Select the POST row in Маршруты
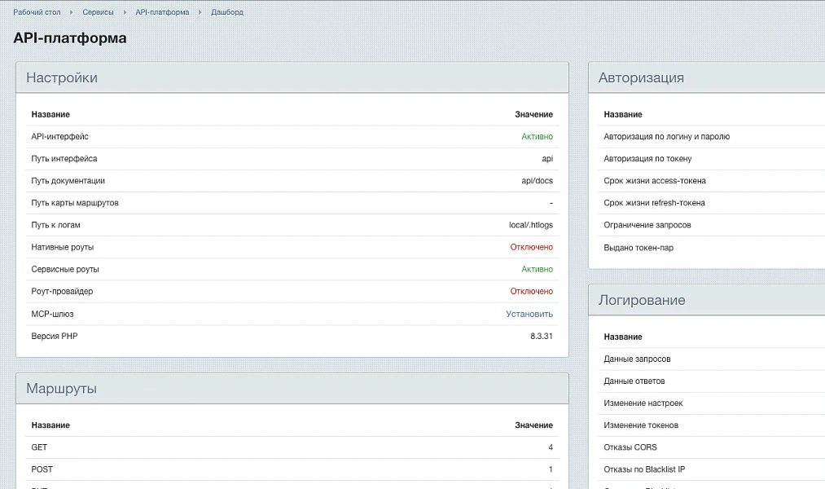Screen dimensions: 825x489 pos(292,469)
